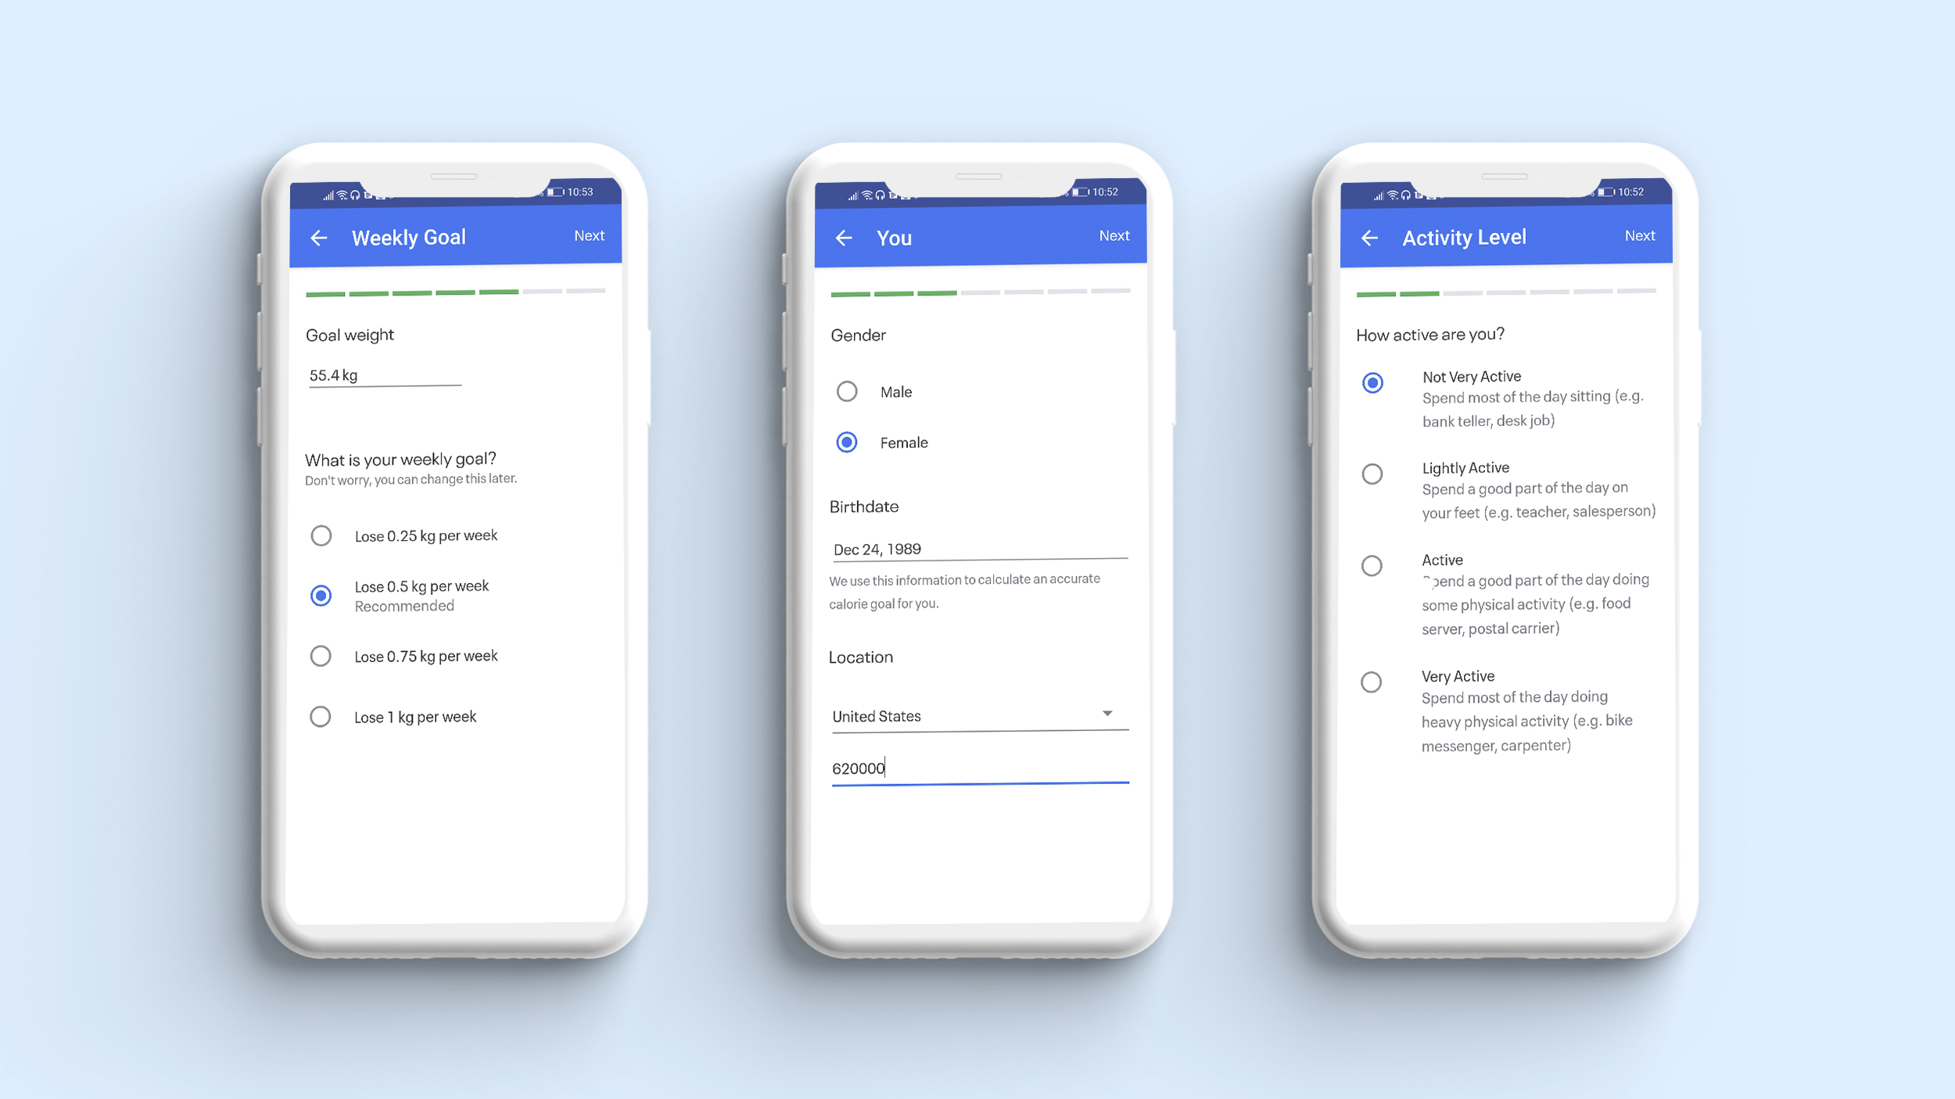Select the Male gender radio button
The width and height of the screenshot is (1955, 1099).
847,391
